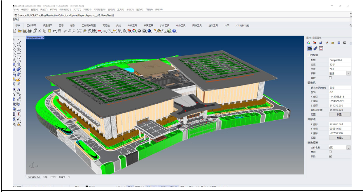
Task: Click the New file icon
Action: point(14,31)
